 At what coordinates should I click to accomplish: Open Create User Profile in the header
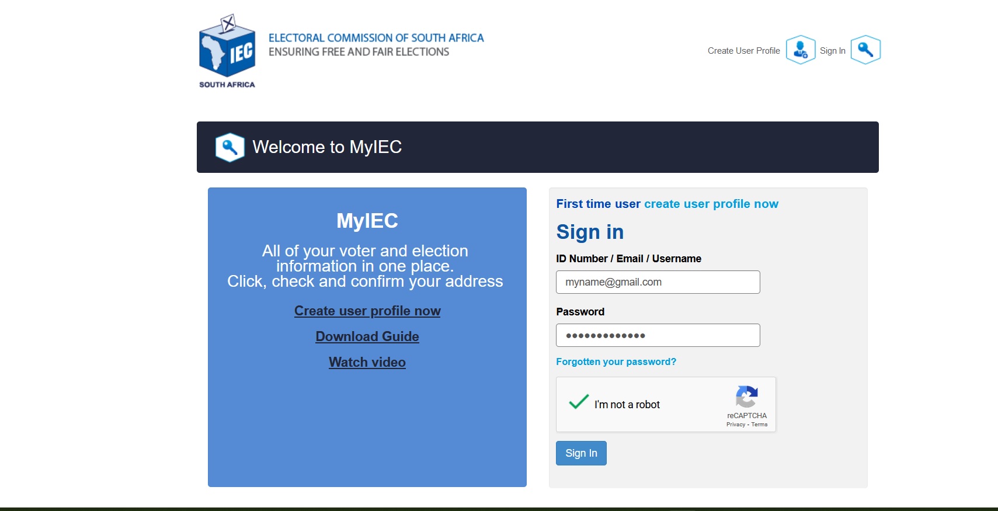click(743, 51)
